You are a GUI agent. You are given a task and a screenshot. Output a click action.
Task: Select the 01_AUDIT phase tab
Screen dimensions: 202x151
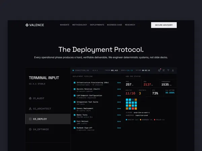pos(48,98)
